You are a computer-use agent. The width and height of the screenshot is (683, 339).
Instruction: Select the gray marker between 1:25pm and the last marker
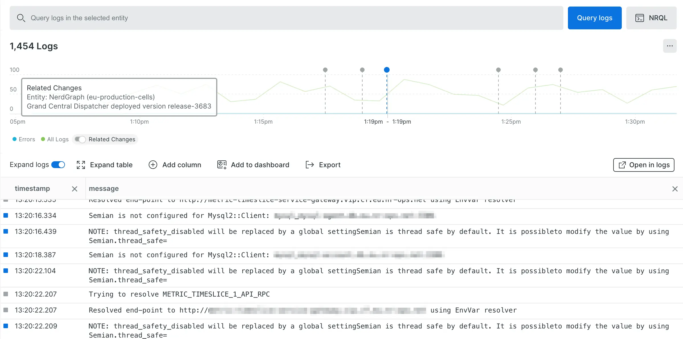coord(535,70)
